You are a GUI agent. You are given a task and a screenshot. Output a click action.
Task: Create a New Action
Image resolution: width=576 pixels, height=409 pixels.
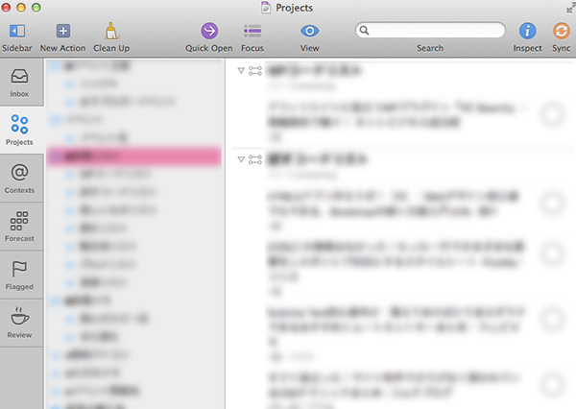pyautogui.click(x=62, y=37)
